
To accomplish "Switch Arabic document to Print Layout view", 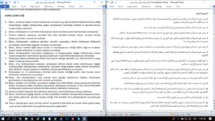I will tap(172, 114).
